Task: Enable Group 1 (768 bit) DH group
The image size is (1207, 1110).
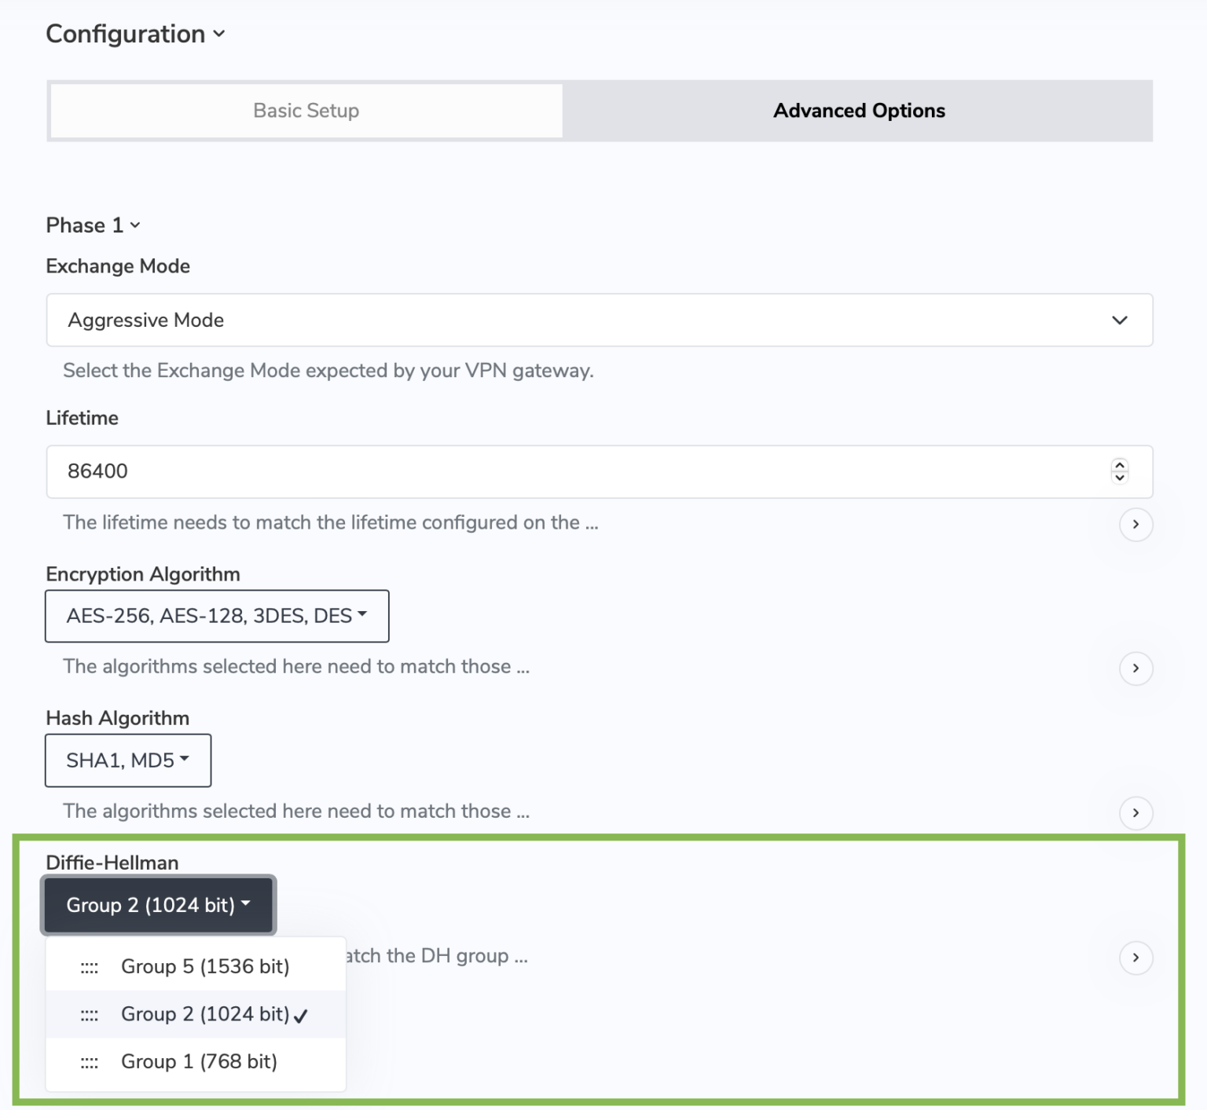Action: (199, 1061)
